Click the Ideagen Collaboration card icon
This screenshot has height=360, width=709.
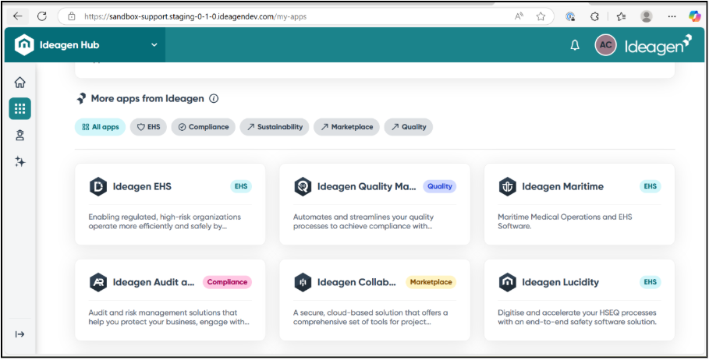pos(303,282)
